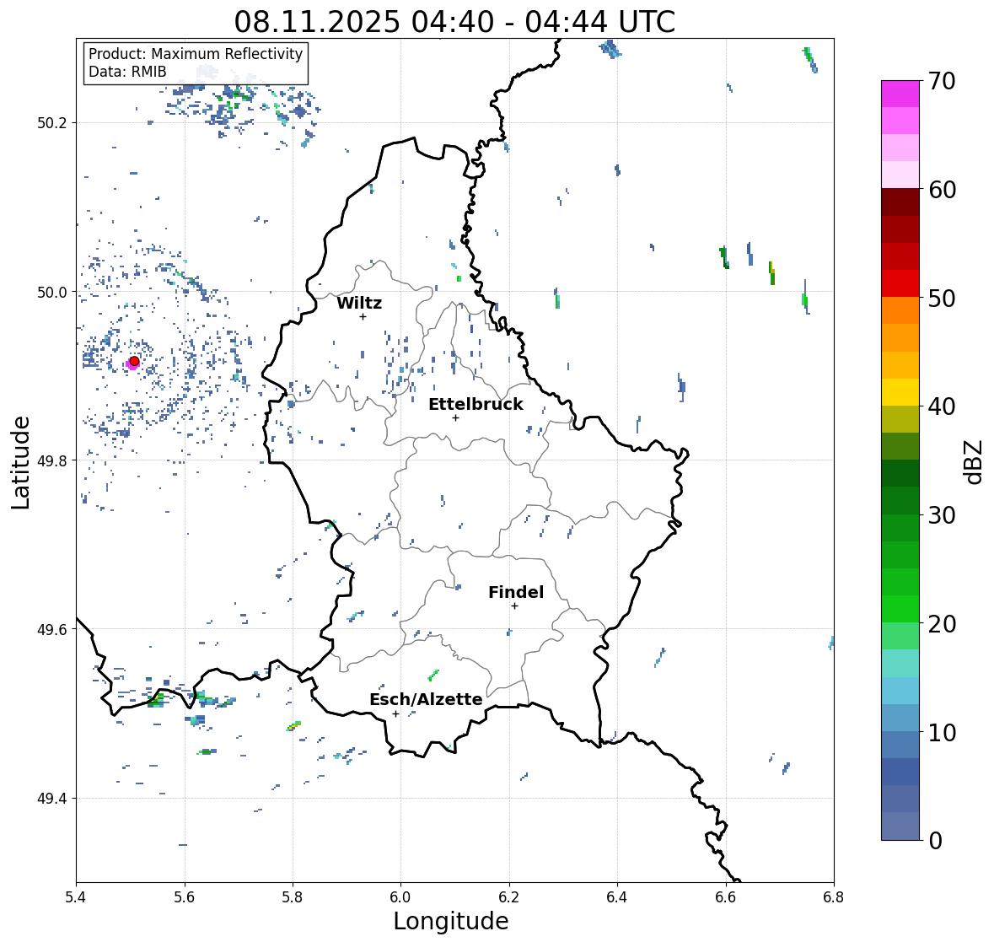Image resolution: width=994 pixels, height=942 pixels.
Task: Click the dark red 60 dBZ color band
Action: [900, 202]
